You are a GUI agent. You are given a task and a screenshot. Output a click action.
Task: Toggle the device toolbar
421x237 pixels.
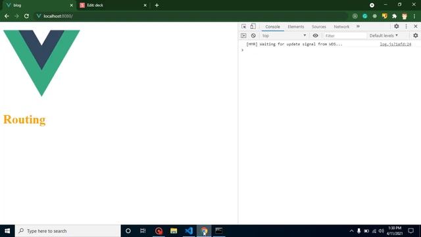253,26
